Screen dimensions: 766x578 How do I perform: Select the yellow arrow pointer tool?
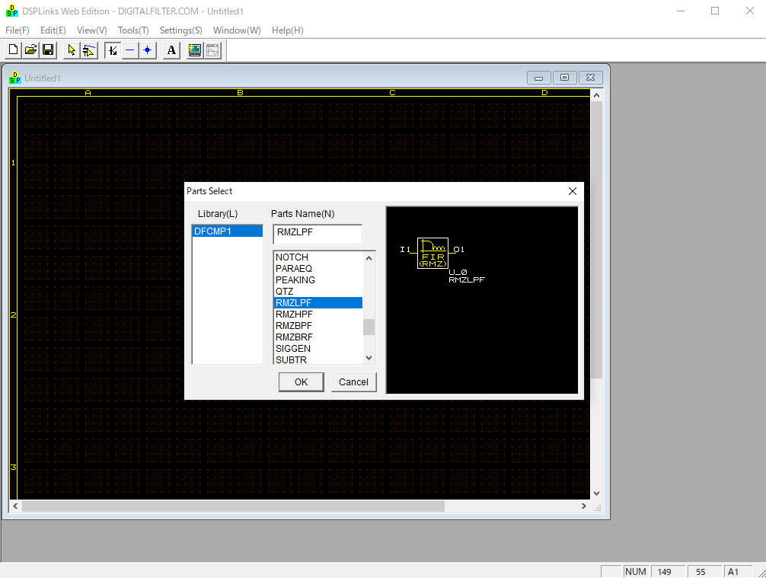tap(72, 50)
